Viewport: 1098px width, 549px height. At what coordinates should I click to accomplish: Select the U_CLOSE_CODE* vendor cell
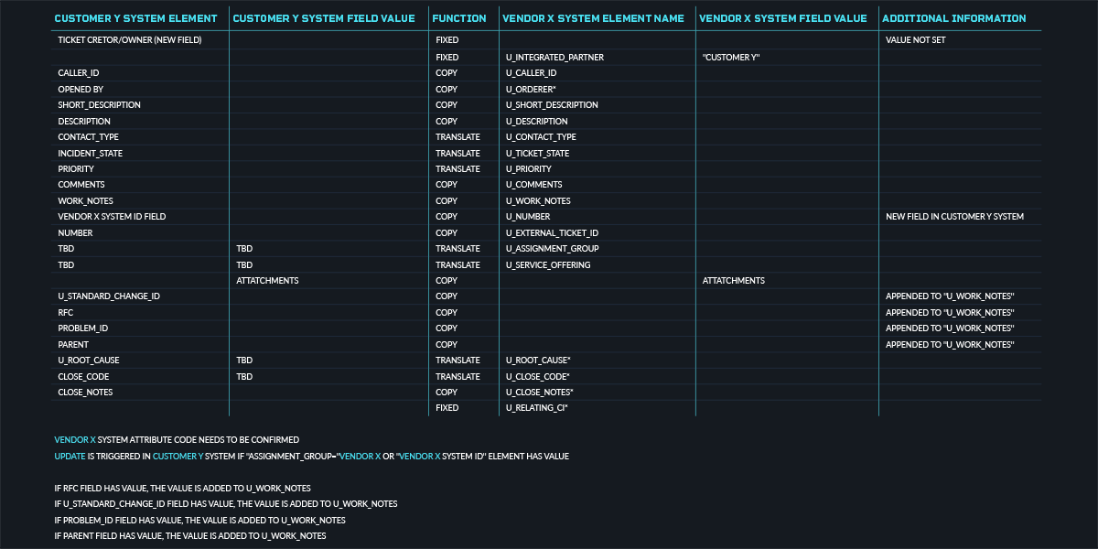[538, 376]
